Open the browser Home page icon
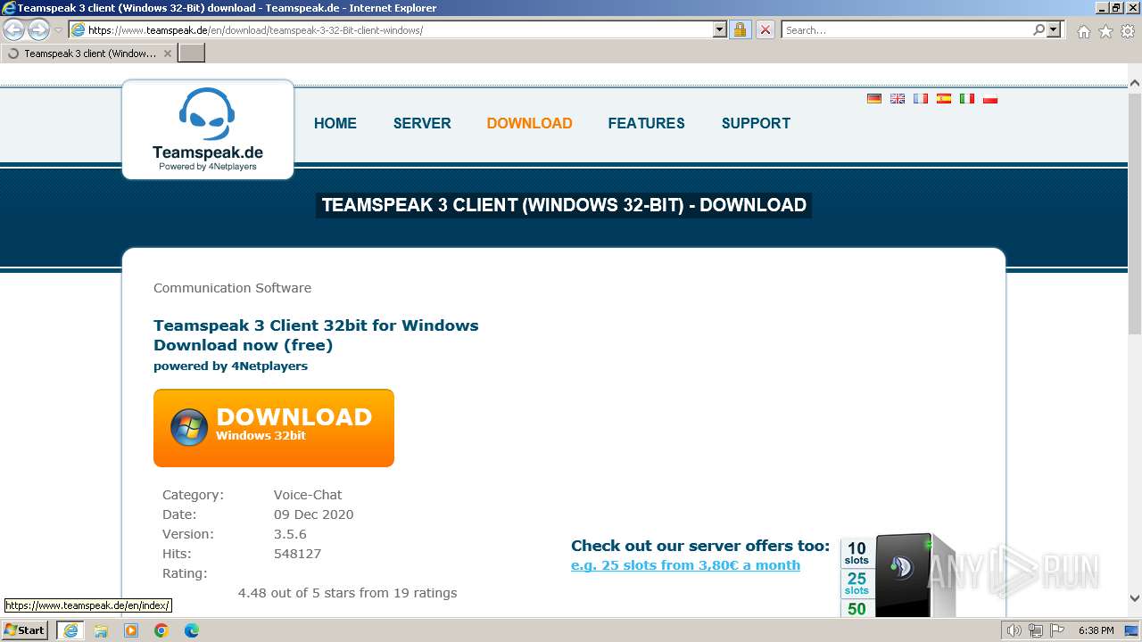This screenshot has width=1142, height=642. coord(1083,31)
